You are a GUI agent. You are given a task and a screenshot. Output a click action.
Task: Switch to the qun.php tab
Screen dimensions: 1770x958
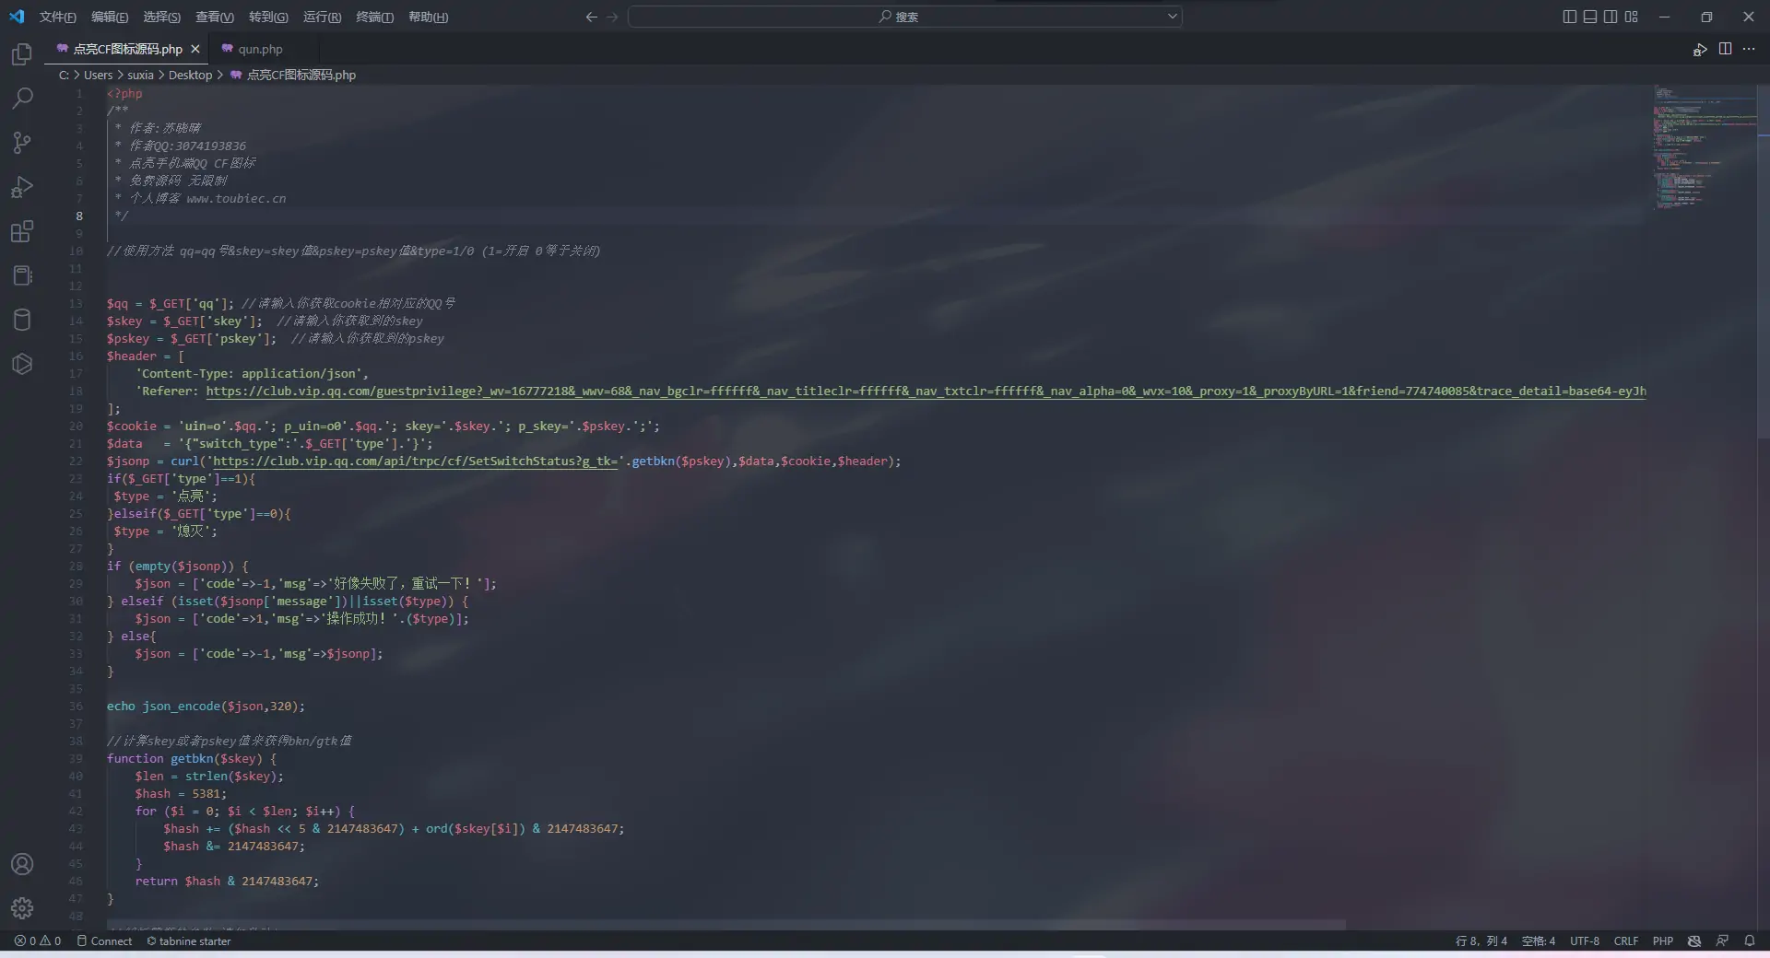[259, 49]
